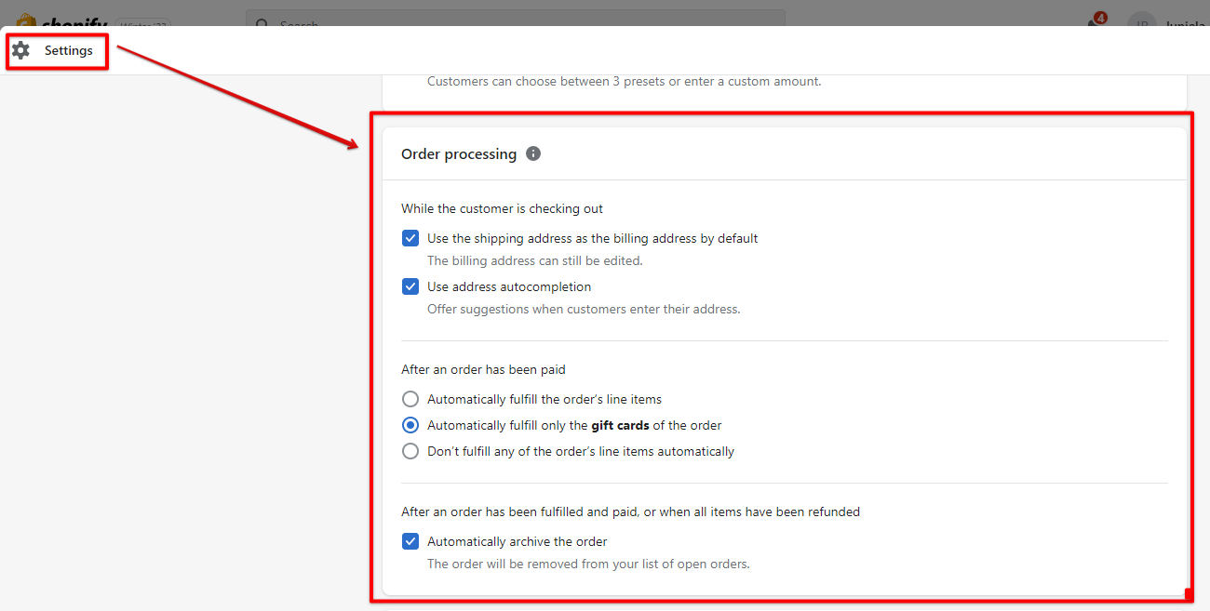The image size is (1210, 611).
Task: View the Order processing info tooltip
Action: point(532,153)
